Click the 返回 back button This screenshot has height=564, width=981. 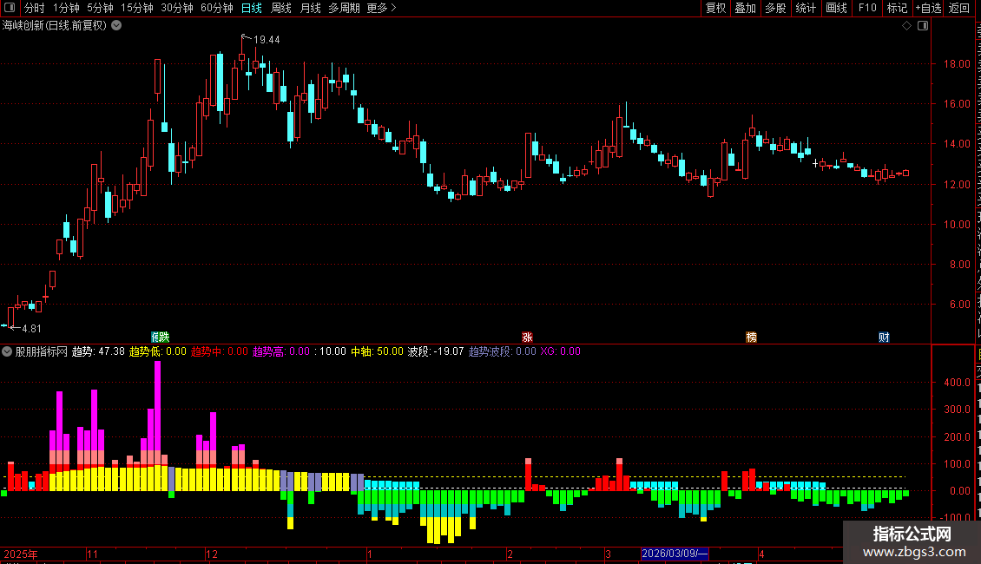(x=958, y=8)
